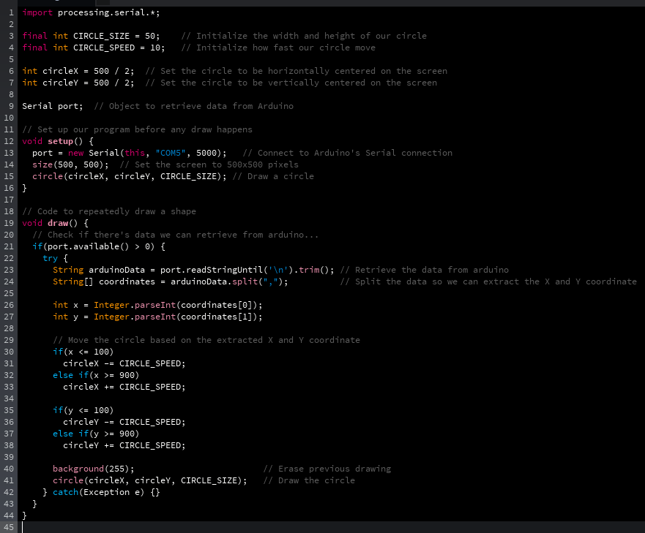The image size is (645, 533).
Task: Click the CIRCLE_SPEED value 10 on line 4
Action: click(x=156, y=48)
